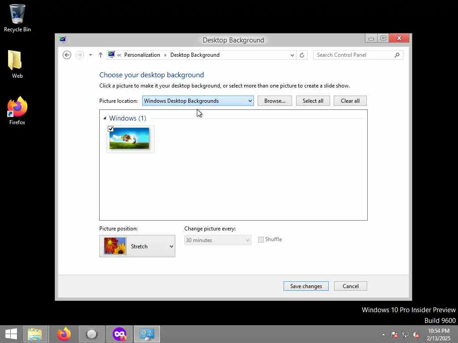Click Select all button

(313, 100)
